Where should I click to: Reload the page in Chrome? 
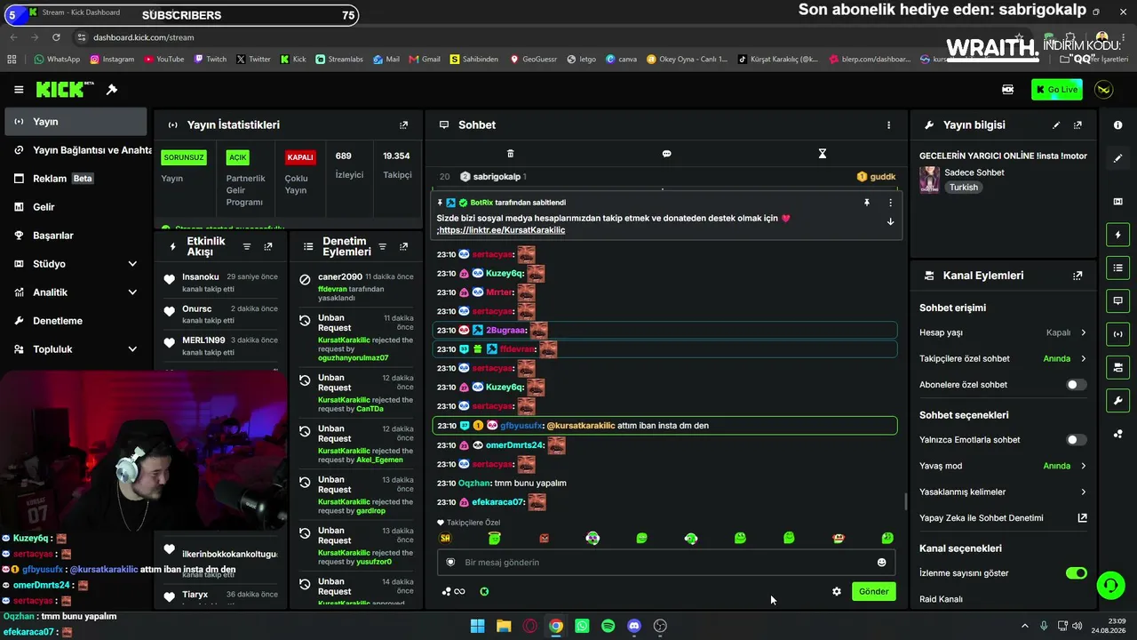pyautogui.click(x=56, y=37)
